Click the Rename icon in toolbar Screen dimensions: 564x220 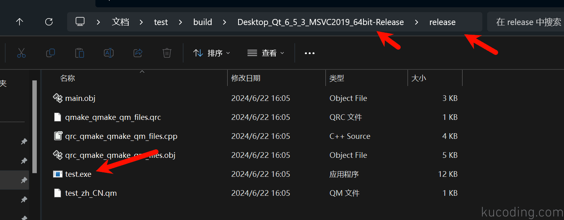(x=109, y=53)
